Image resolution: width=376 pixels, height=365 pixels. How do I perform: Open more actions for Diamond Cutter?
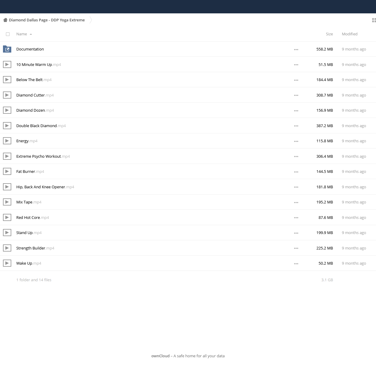pos(296,95)
